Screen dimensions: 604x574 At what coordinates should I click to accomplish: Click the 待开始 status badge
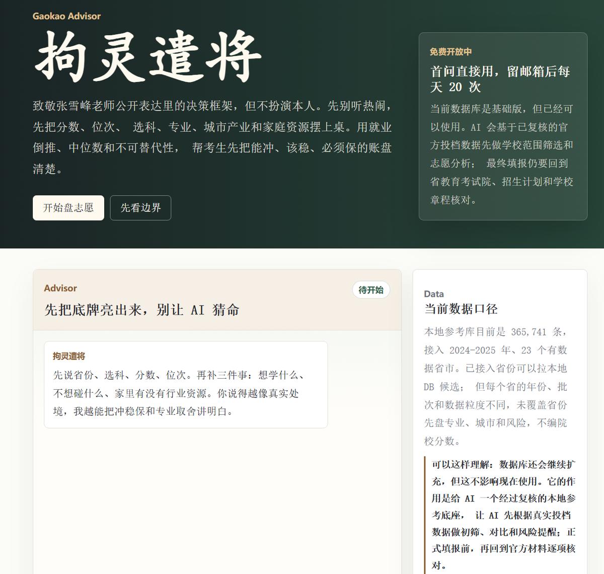371,290
